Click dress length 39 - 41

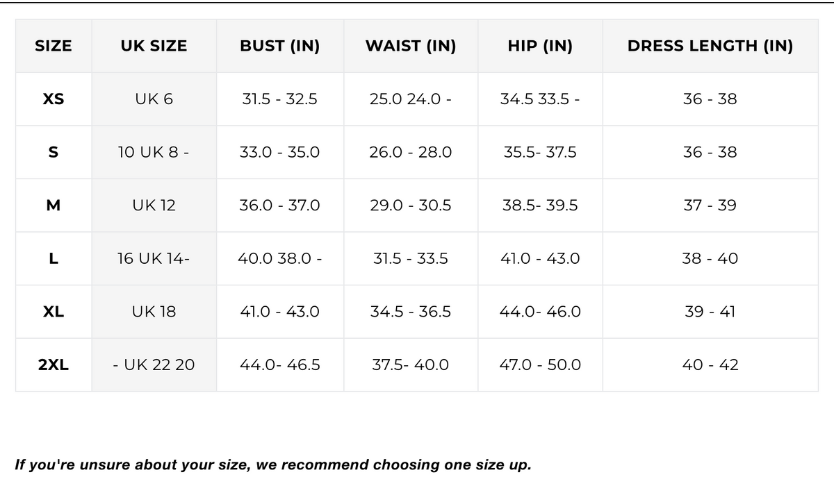[710, 312]
